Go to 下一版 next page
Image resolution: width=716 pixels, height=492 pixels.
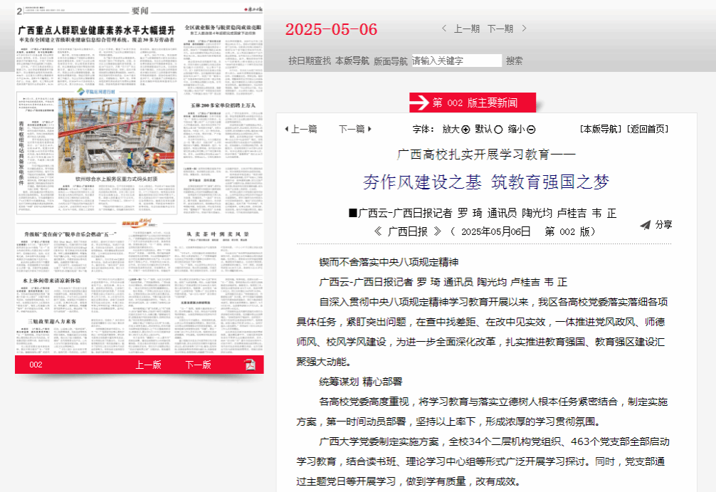[x=198, y=365]
